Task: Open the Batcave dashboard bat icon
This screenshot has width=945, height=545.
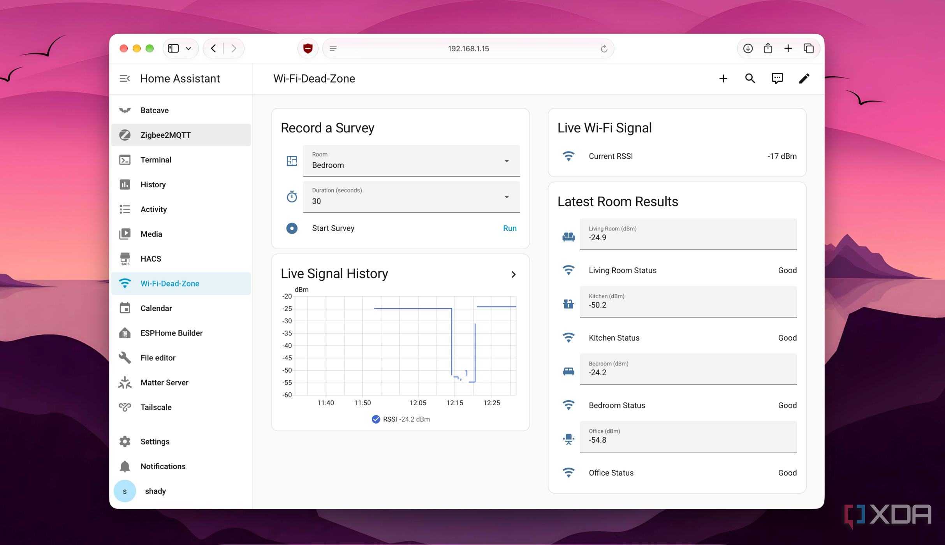Action: pos(125,110)
